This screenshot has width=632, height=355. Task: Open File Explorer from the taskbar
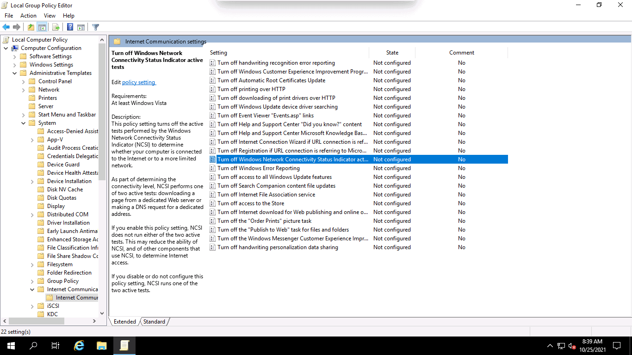[x=102, y=346]
